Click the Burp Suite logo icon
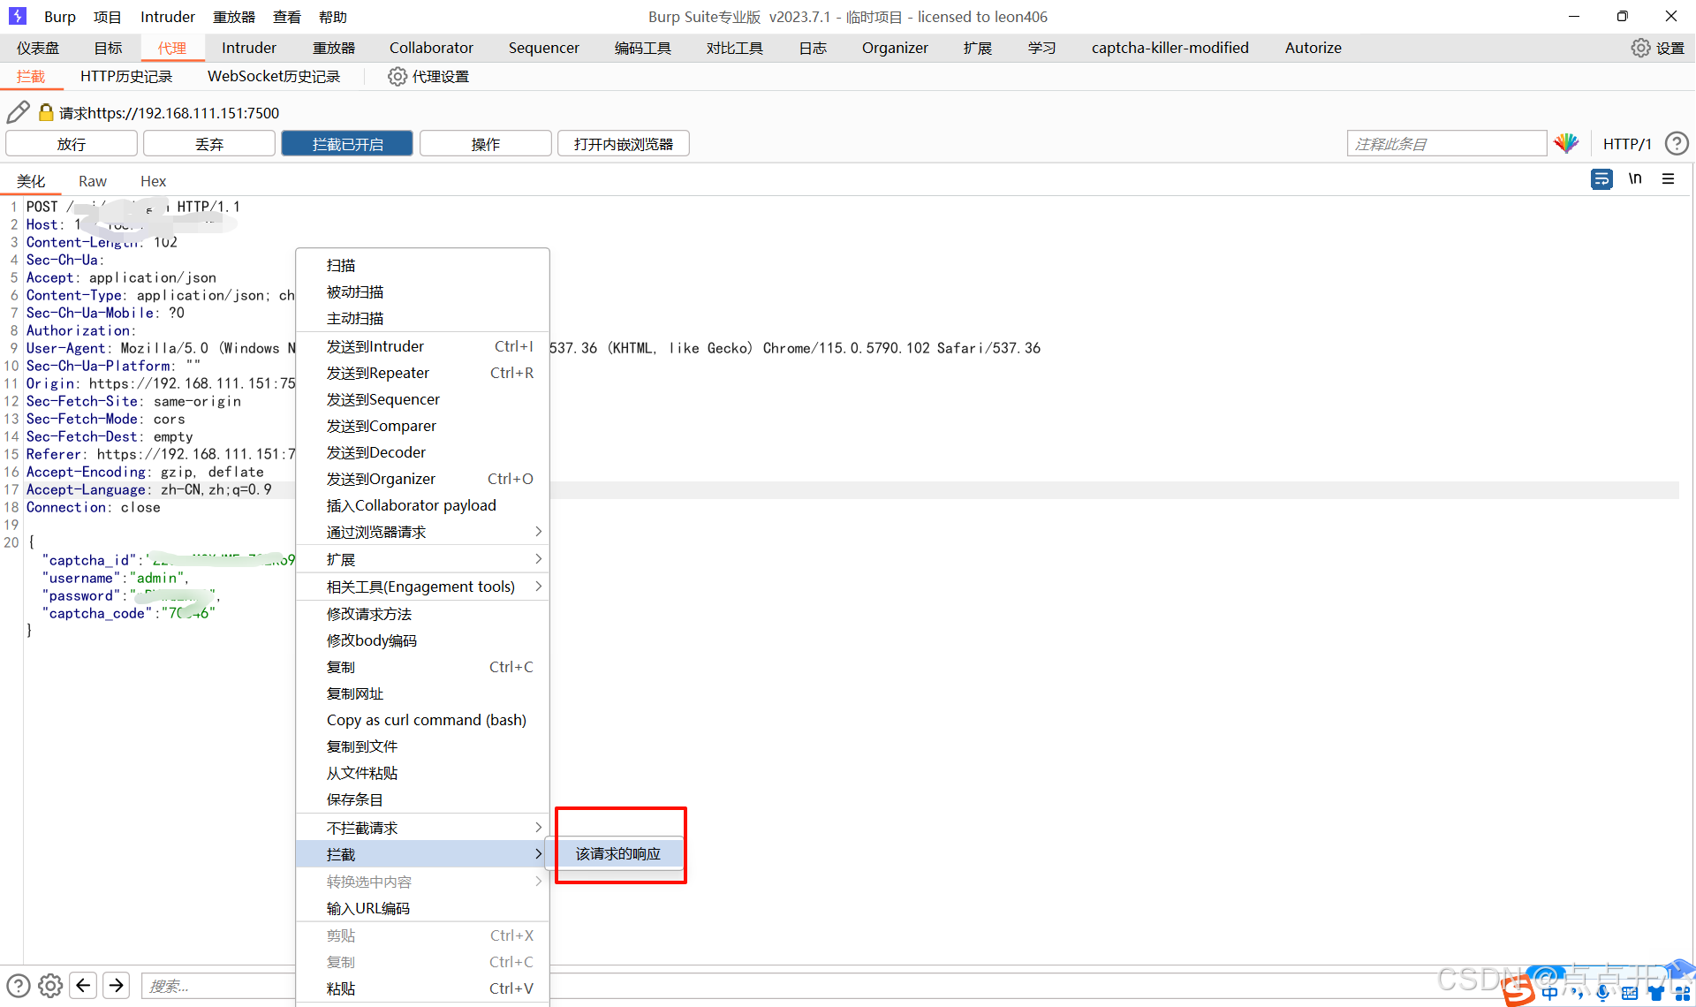Viewport: 1696px width, 1007px height. (18, 16)
